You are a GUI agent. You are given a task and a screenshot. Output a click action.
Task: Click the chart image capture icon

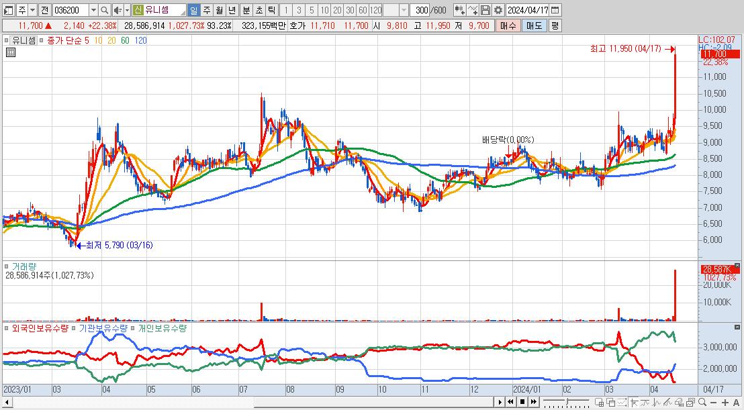pos(690,403)
